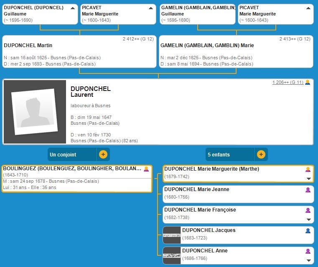
Task: Click the plus icon beside 5 enfants
Action: [x=261, y=154]
